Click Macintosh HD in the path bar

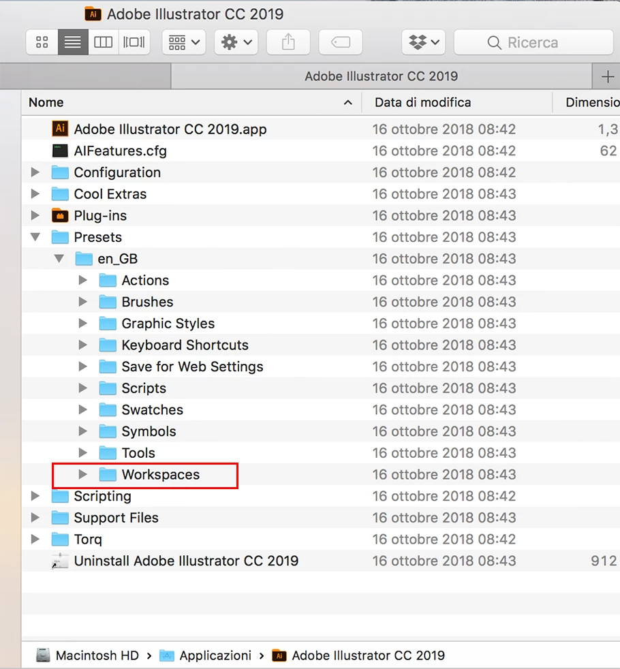point(97,655)
